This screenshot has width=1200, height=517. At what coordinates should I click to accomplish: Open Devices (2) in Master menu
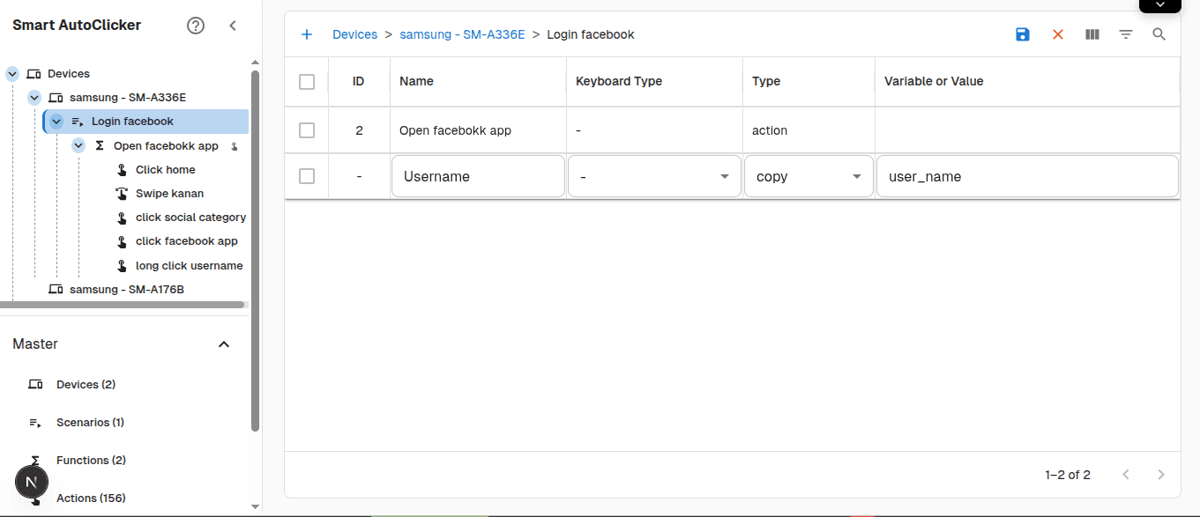[x=86, y=385]
